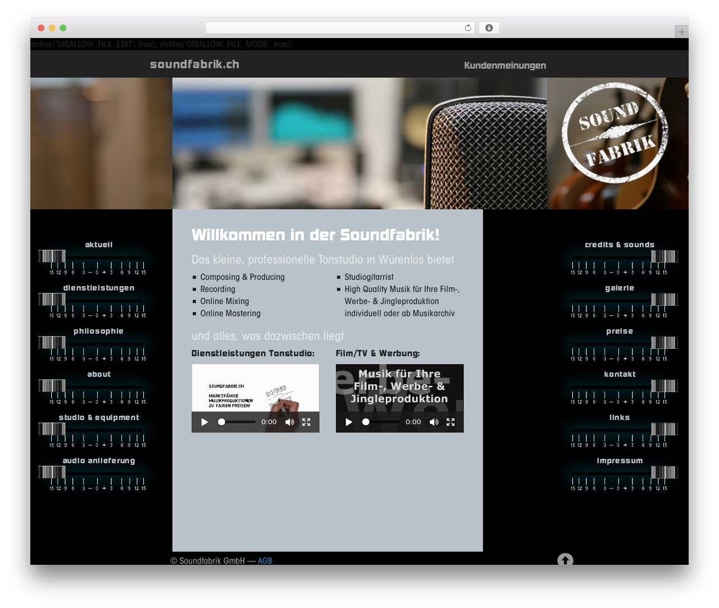Play the Film/TV & Werbung video
The width and height of the screenshot is (719, 608).
(349, 422)
